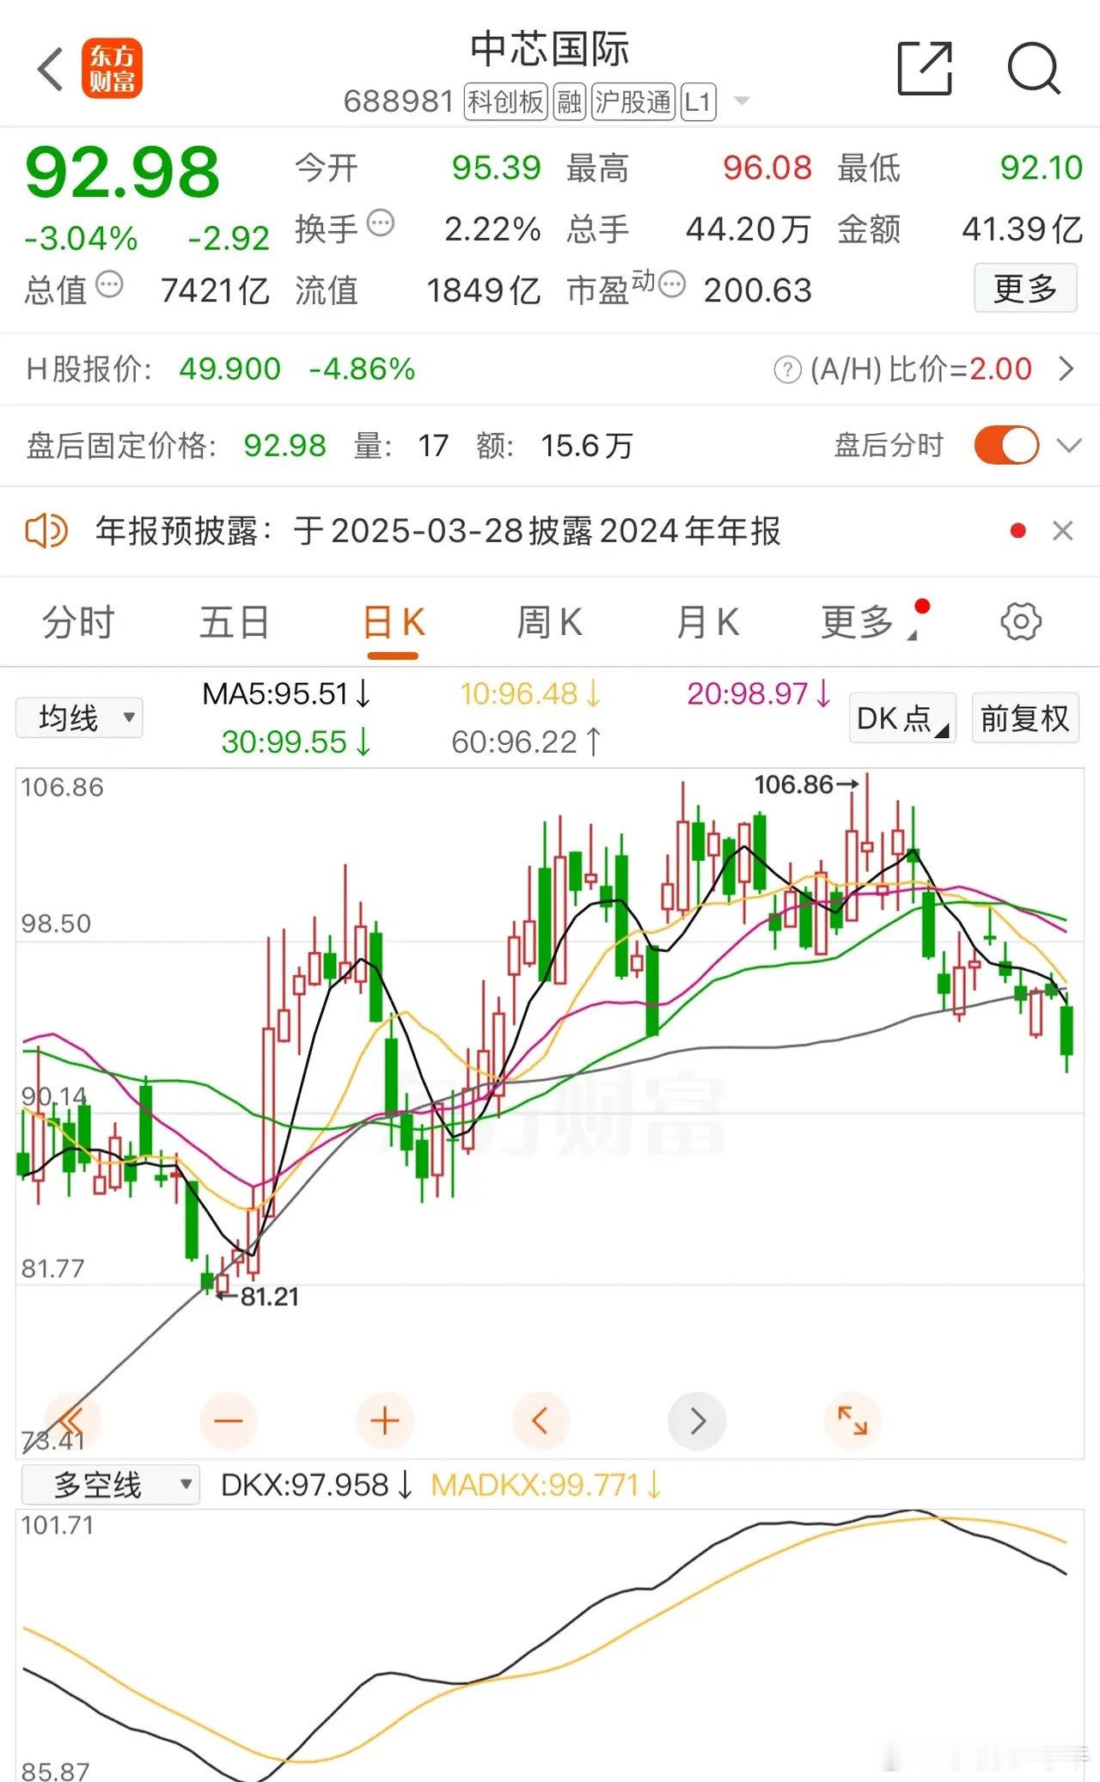Tap the 106.86 high marker on chart

tap(805, 784)
